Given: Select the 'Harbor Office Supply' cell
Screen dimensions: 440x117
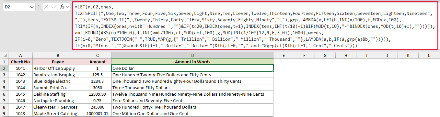Looking at the screenshot, I should click(x=58, y=68).
